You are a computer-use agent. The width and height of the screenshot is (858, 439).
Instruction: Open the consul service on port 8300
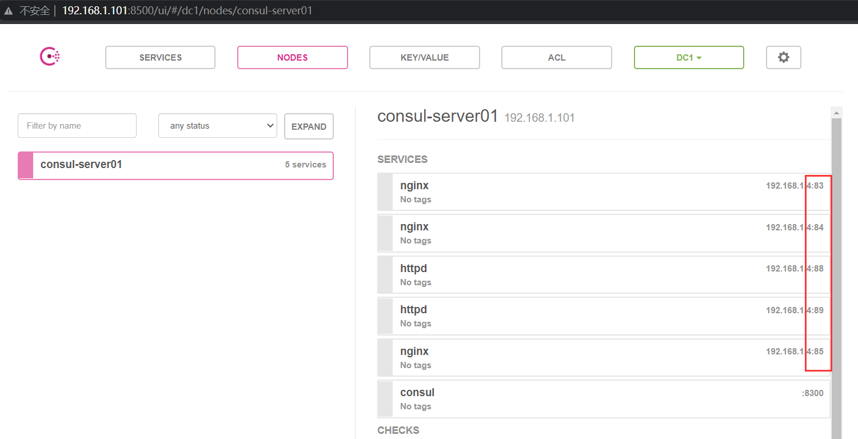604,399
